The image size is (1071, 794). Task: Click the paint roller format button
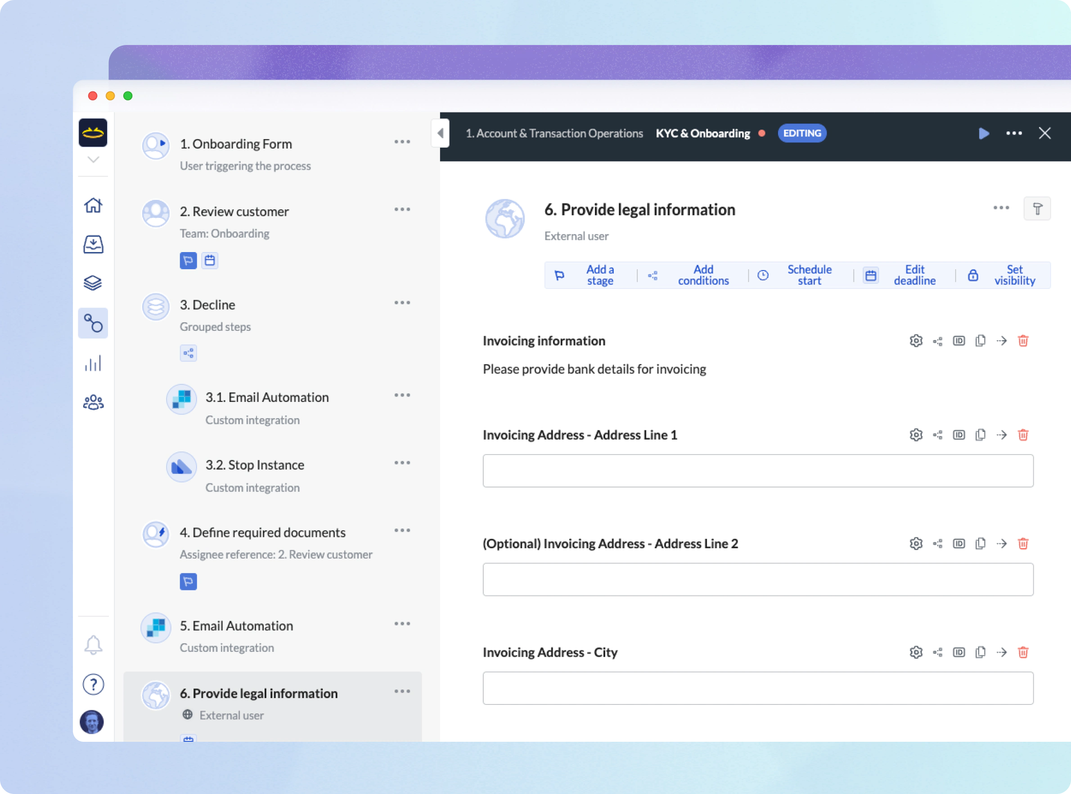[x=1037, y=208]
